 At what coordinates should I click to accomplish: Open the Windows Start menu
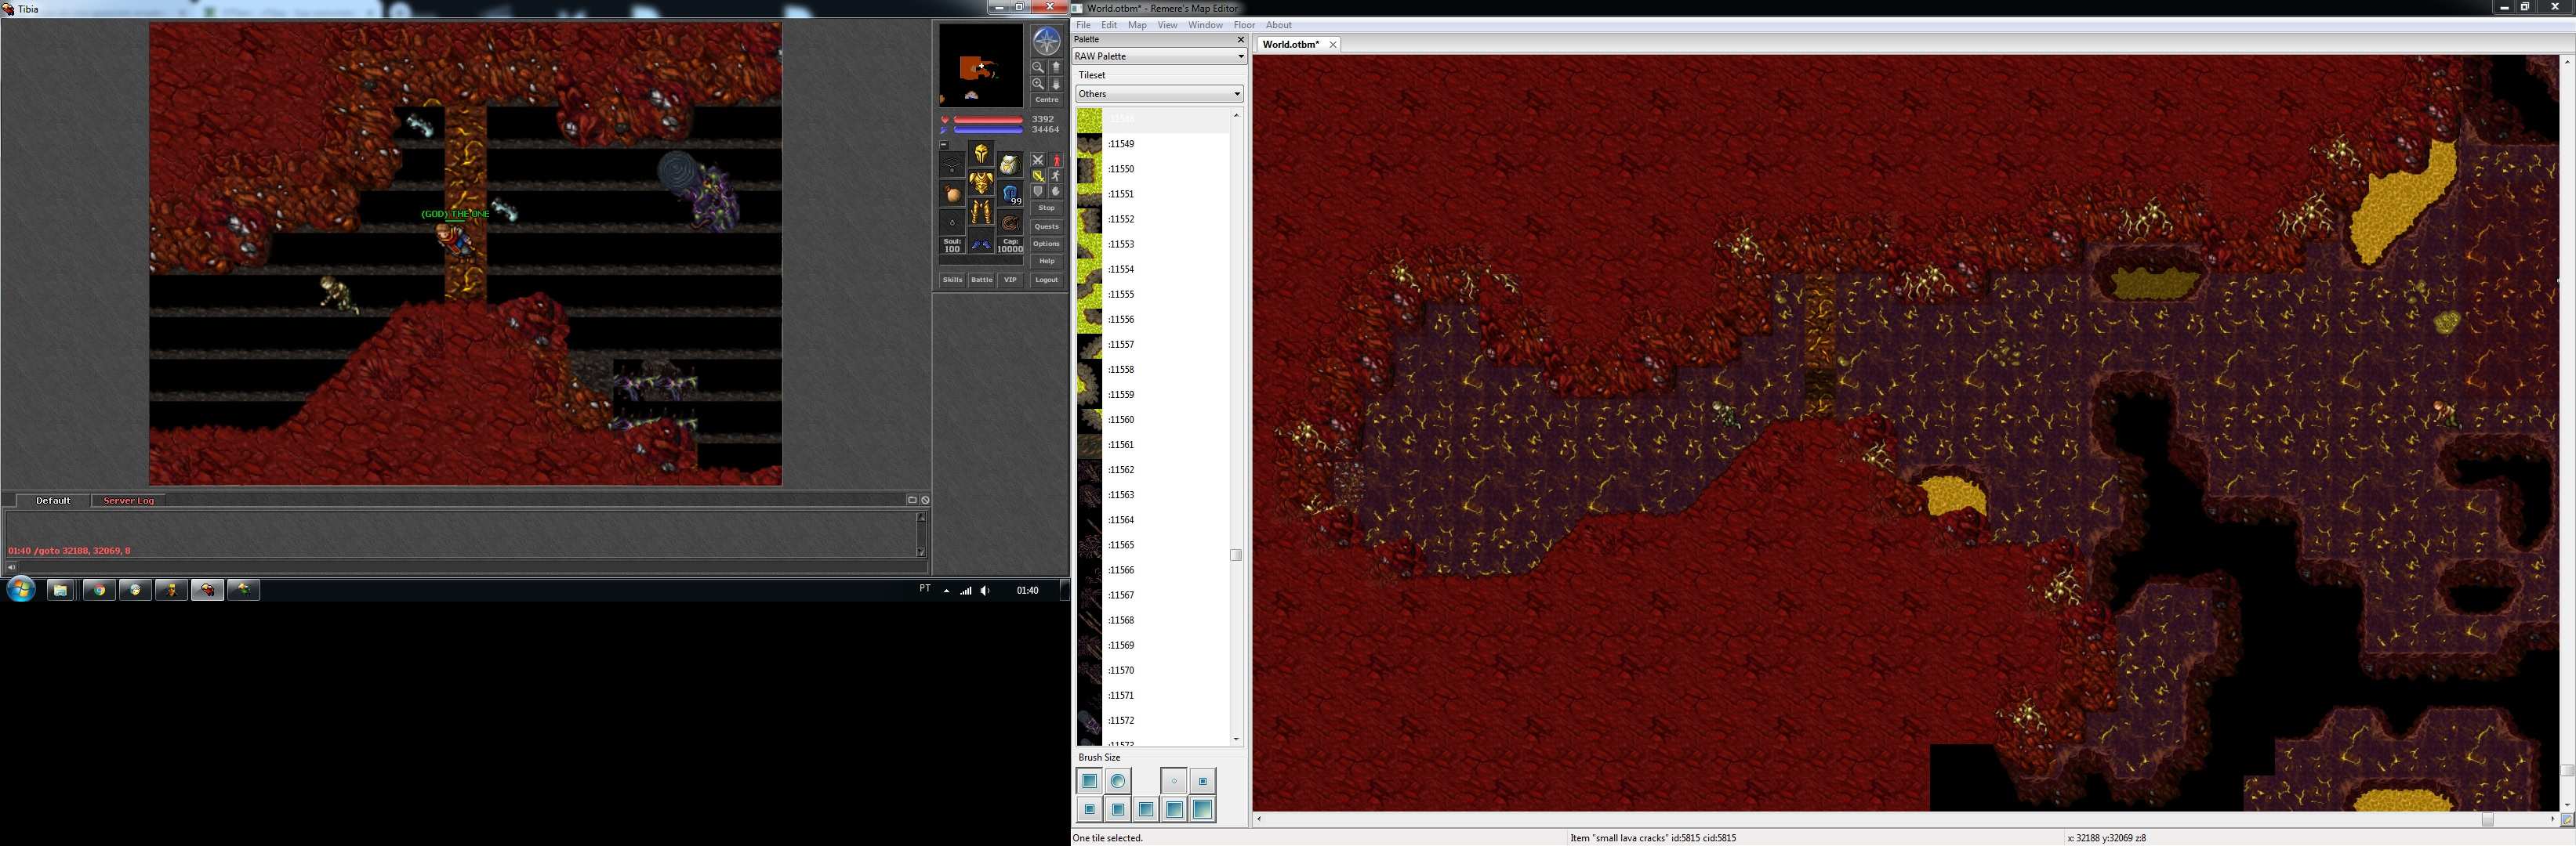click(x=21, y=589)
